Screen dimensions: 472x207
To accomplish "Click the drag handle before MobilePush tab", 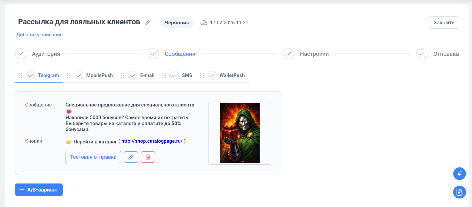I will pyautogui.click(x=69, y=75).
